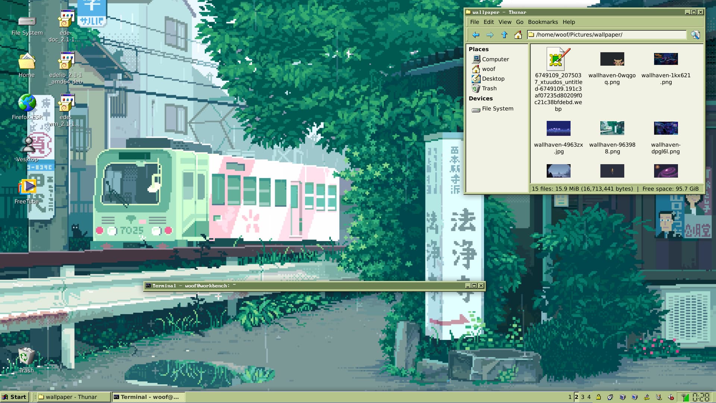Click the key tray icon
The width and height of the screenshot is (716, 403).
(x=647, y=397)
